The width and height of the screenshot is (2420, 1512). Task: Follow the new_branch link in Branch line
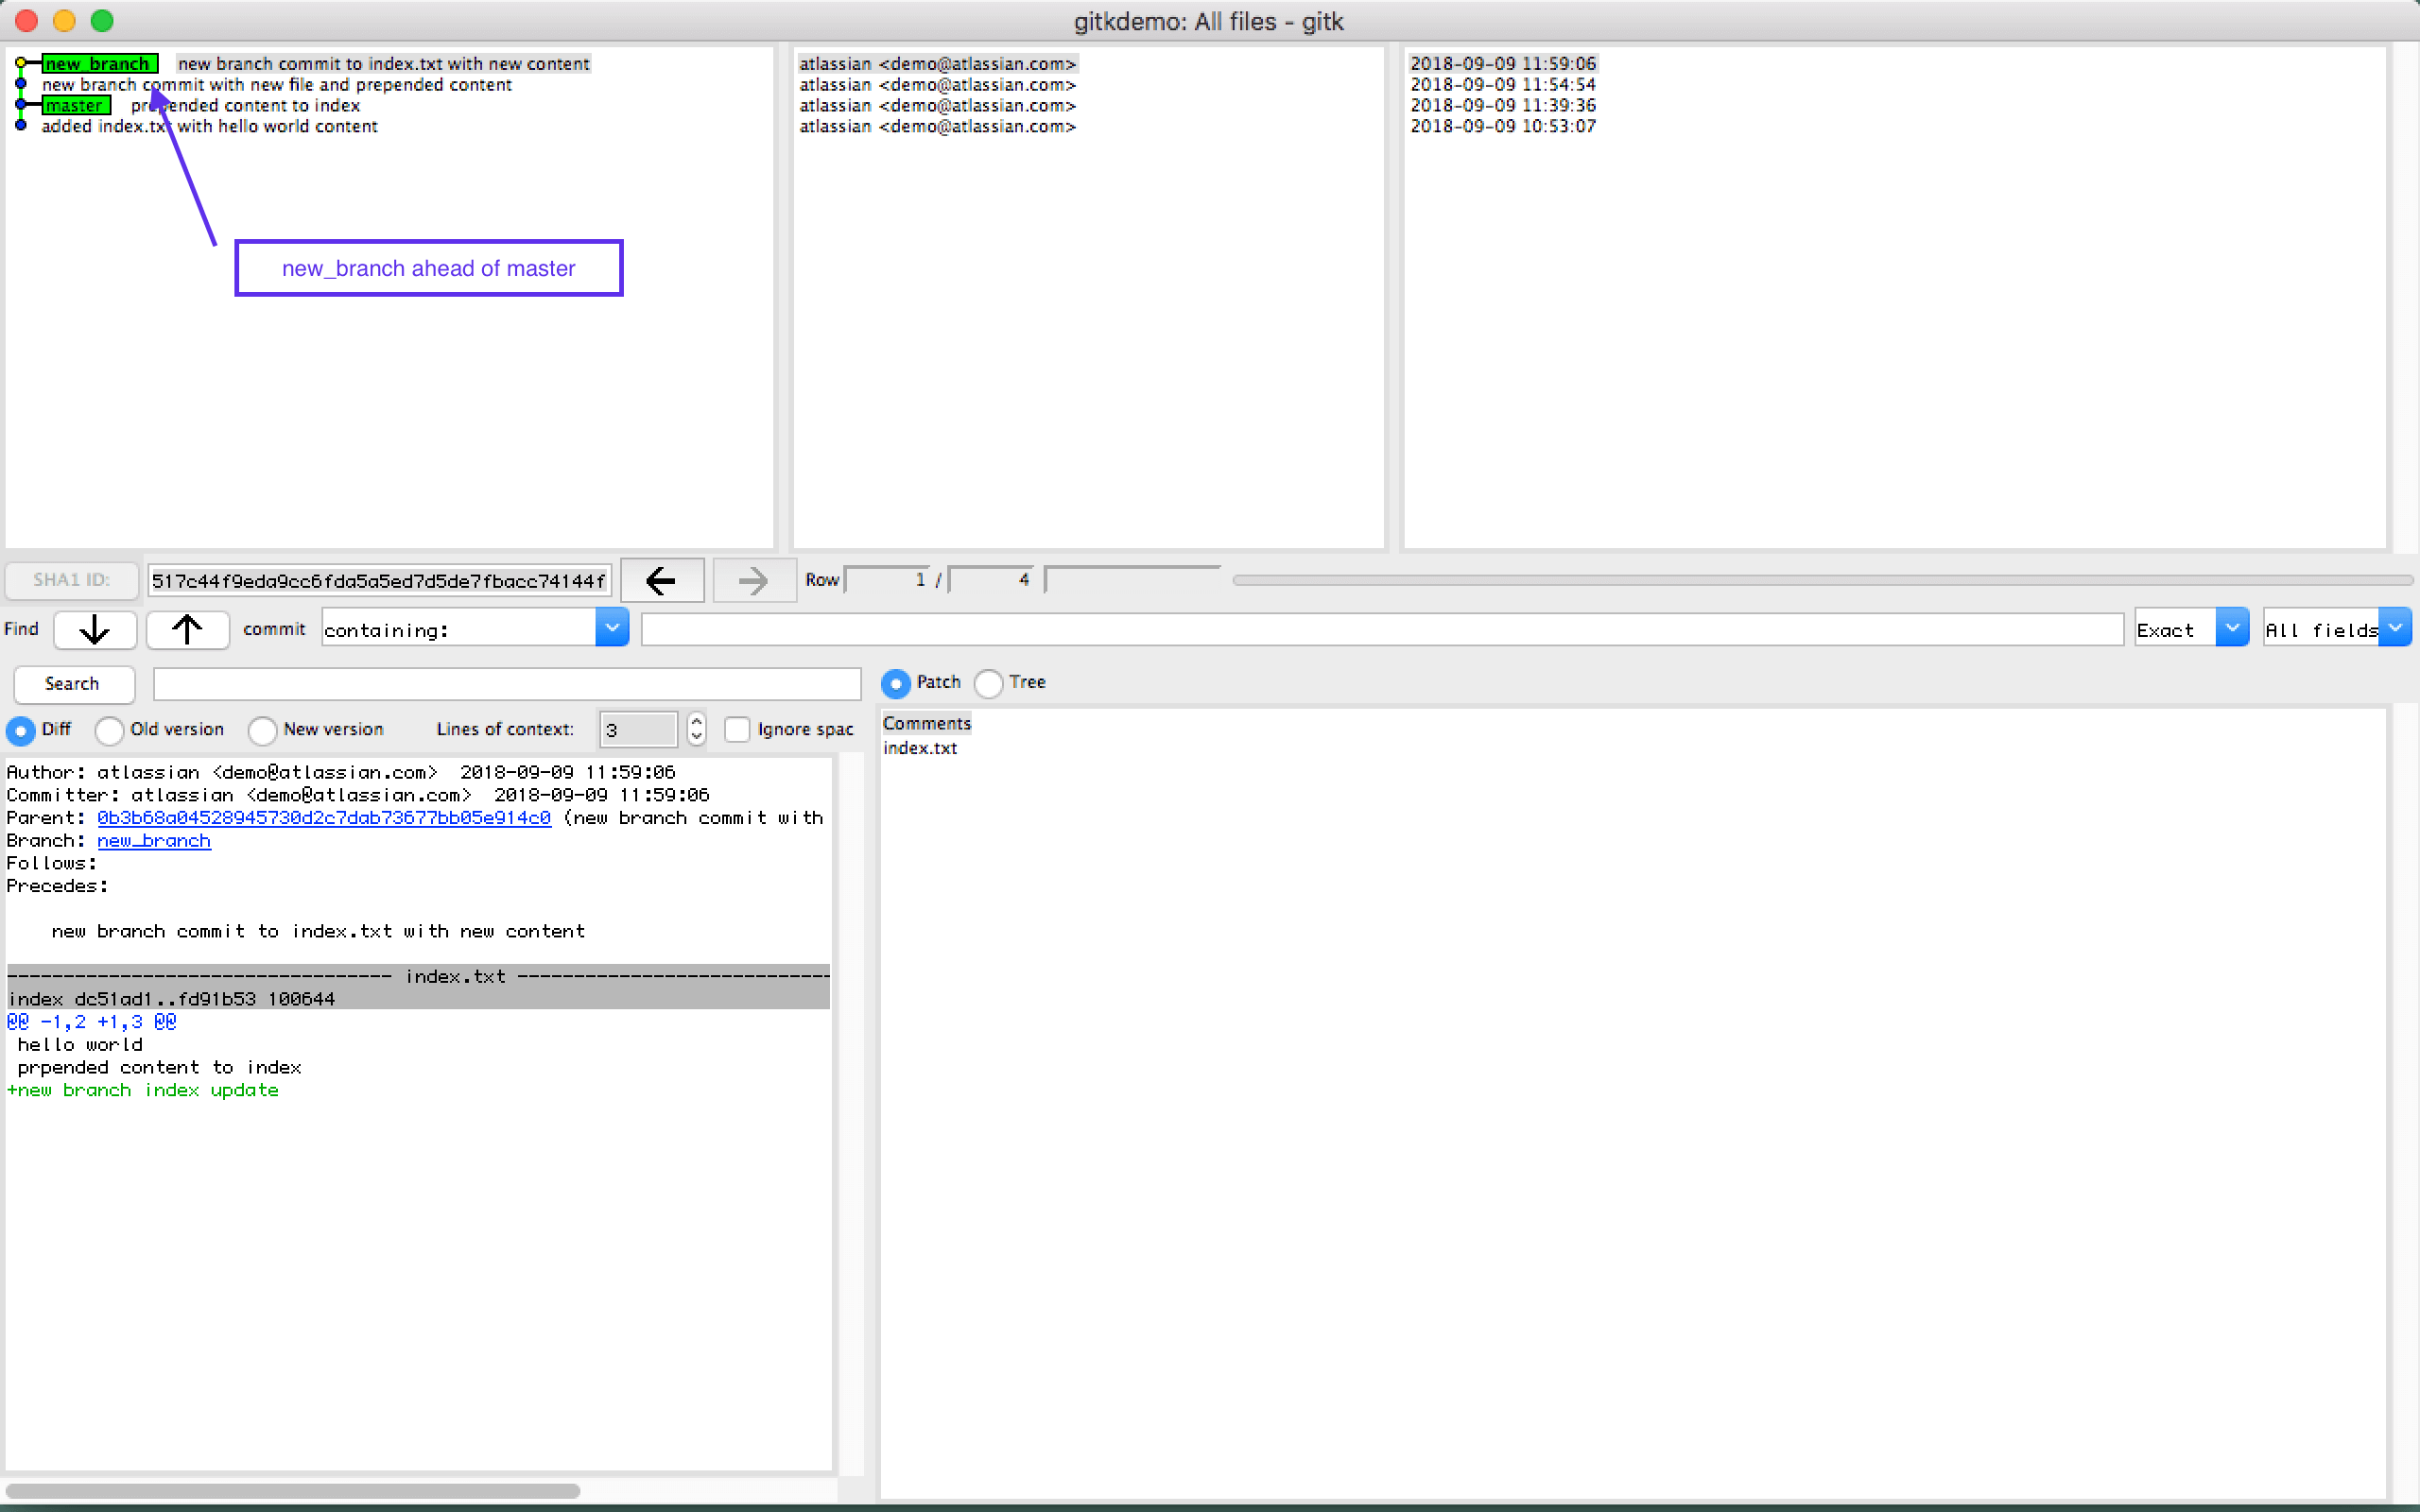154,841
